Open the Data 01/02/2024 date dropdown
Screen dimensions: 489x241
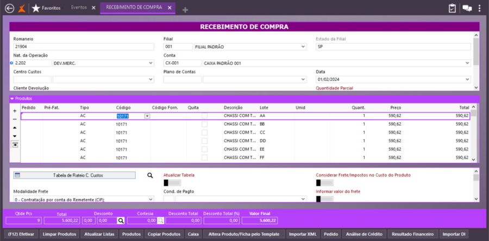[467, 80]
